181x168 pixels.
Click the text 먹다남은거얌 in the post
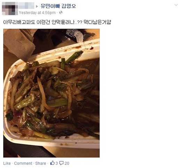97,22
